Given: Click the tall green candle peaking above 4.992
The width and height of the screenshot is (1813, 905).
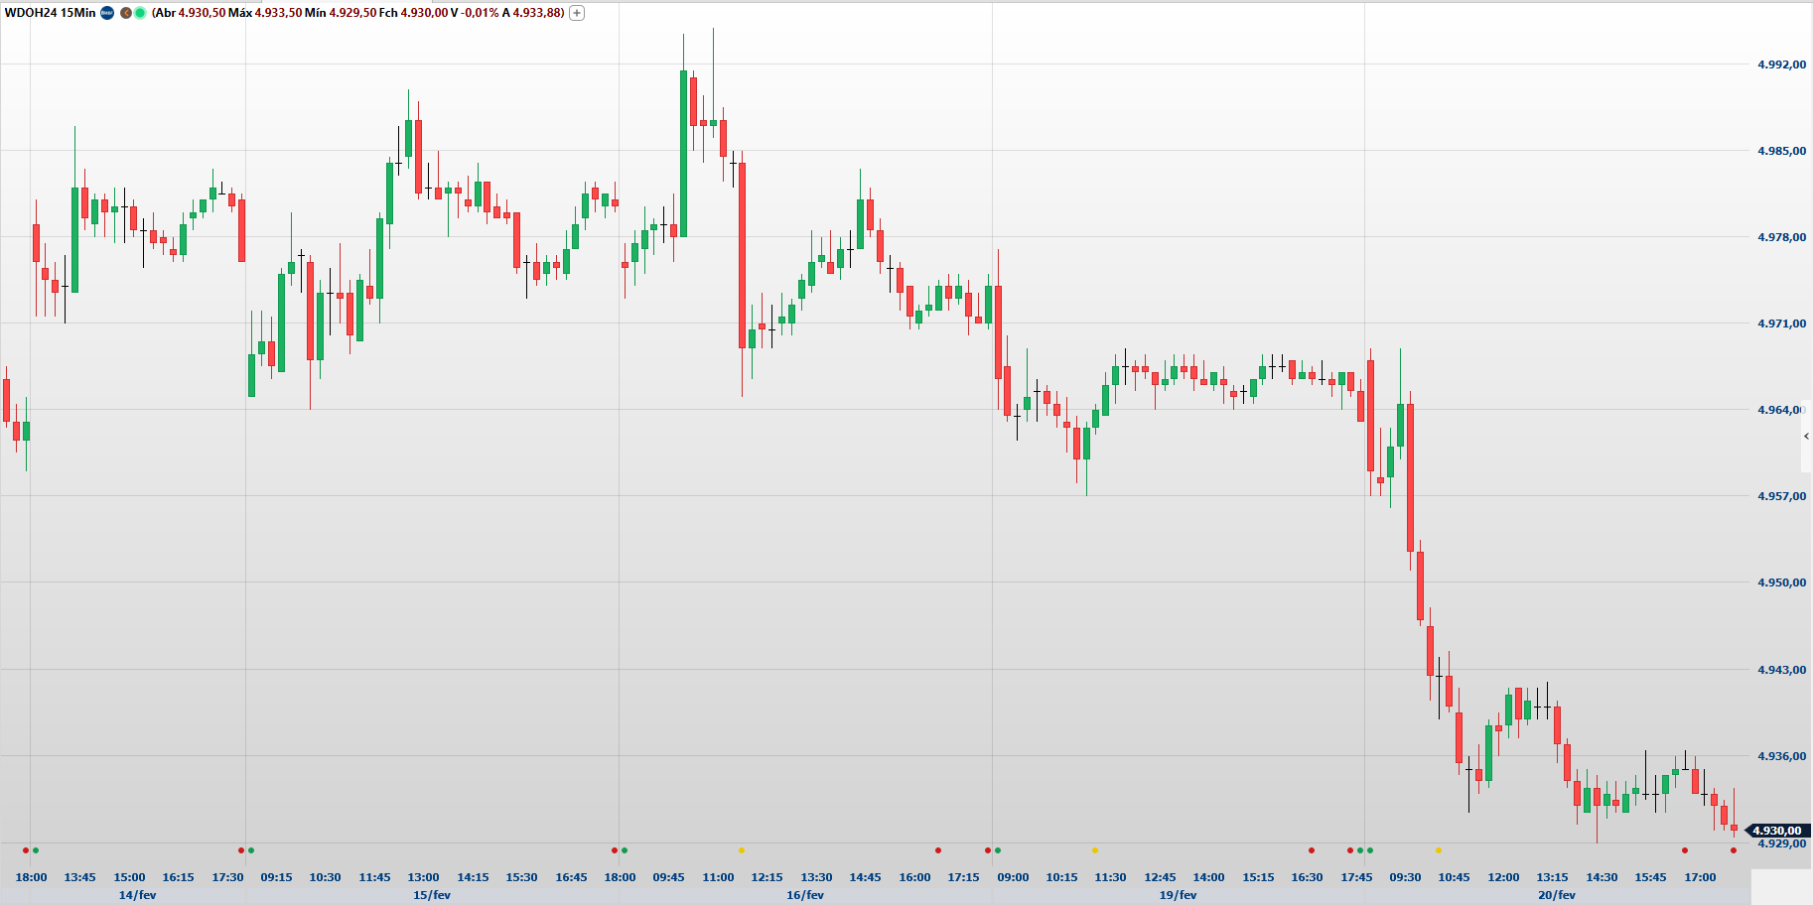Looking at the screenshot, I should pyautogui.click(x=683, y=154).
